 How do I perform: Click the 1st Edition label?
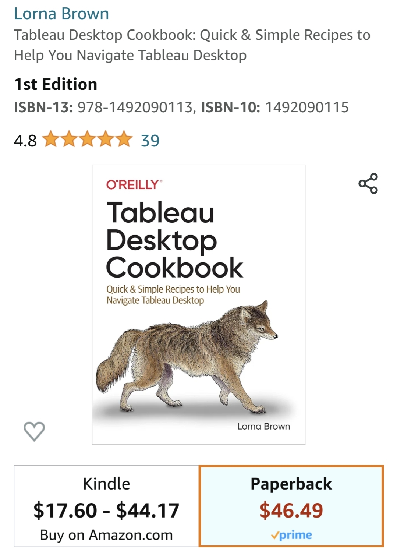[x=56, y=84]
